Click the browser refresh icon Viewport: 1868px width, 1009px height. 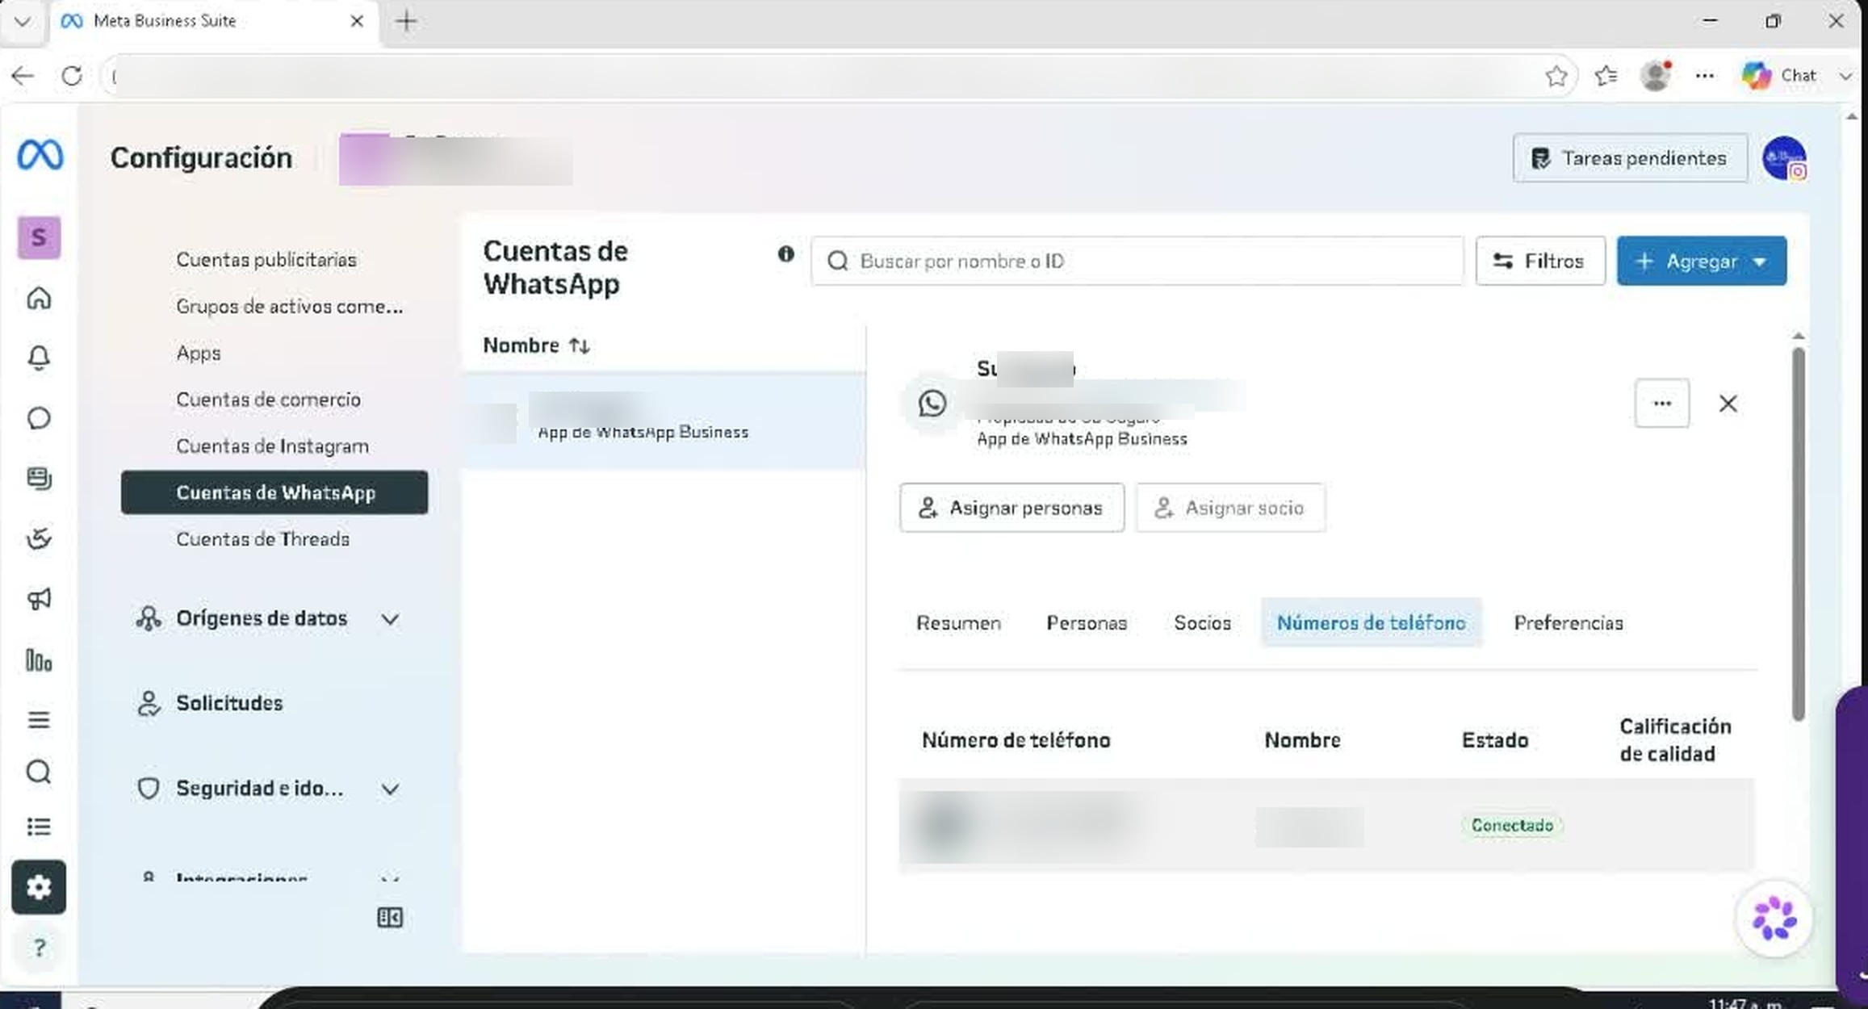[x=72, y=76]
